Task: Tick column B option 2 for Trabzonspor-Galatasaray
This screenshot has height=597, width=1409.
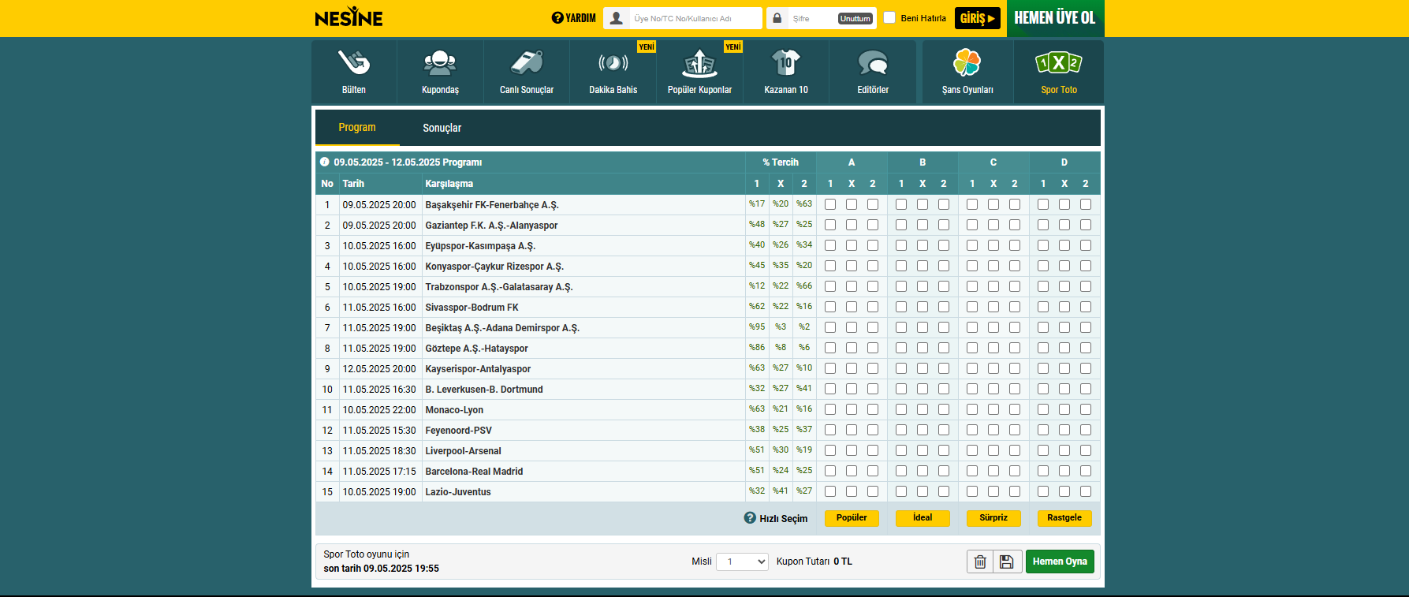Action: point(944,286)
